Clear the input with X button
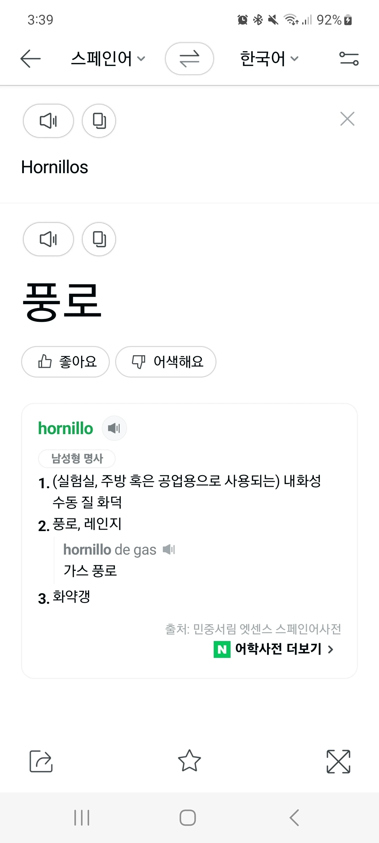 347,119
